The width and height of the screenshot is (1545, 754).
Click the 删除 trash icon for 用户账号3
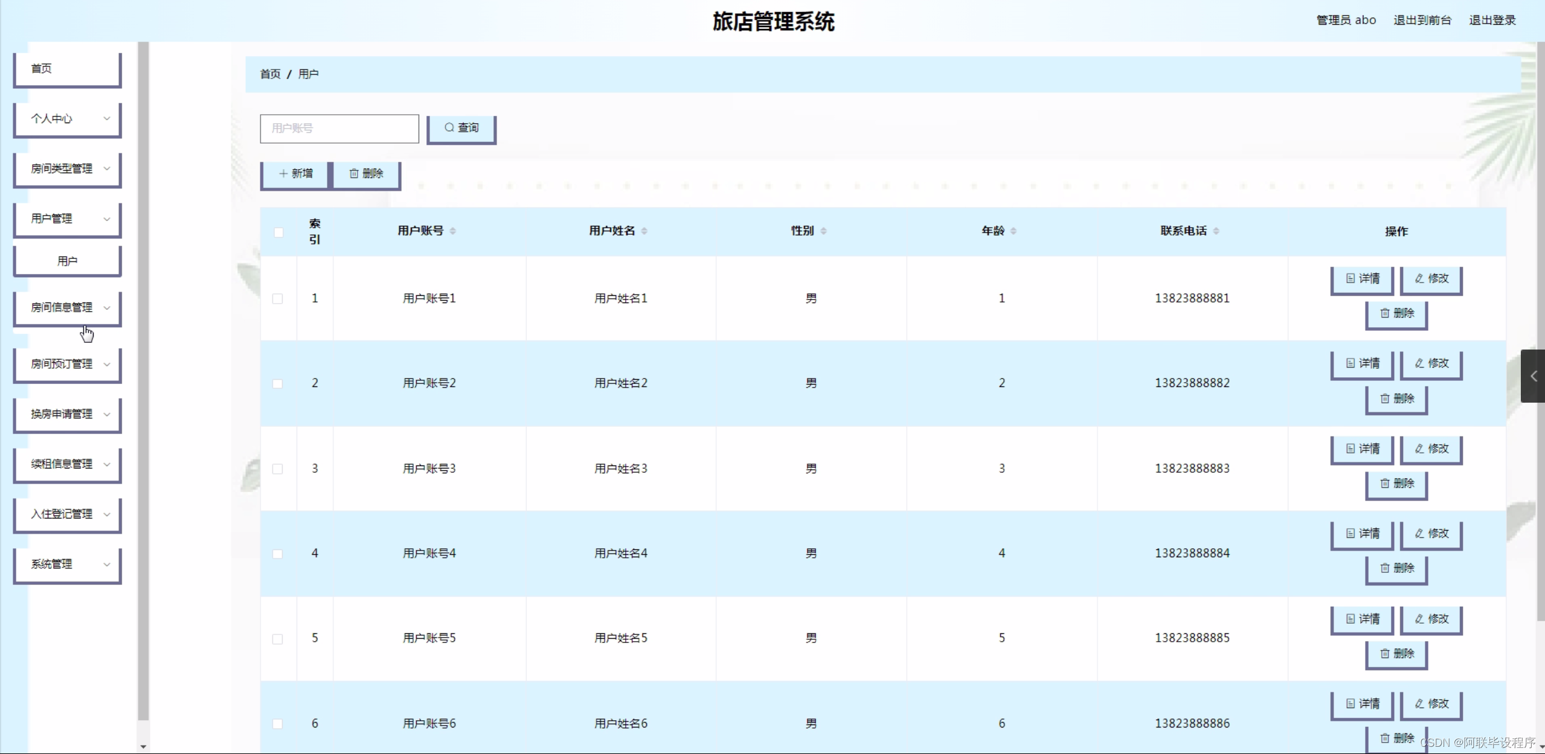(1386, 484)
